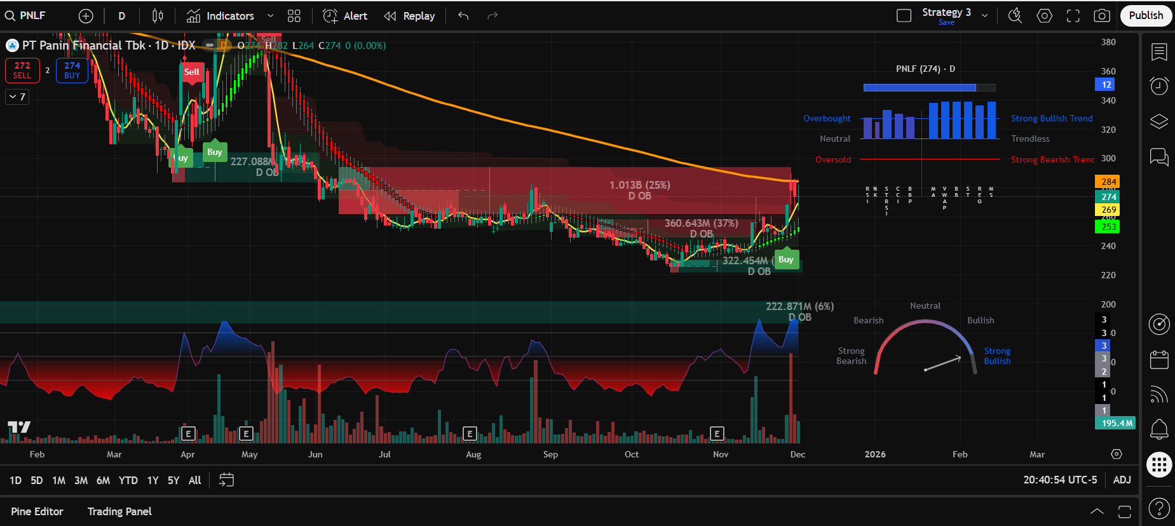Image resolution: width=1175 pixels, height=526 pixels.
Task: Select the 5Y time range
Action: [173, 480]
